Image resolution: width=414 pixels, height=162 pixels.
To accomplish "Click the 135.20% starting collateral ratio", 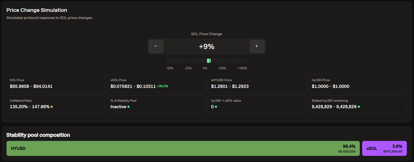I will [x=19, y=107].
